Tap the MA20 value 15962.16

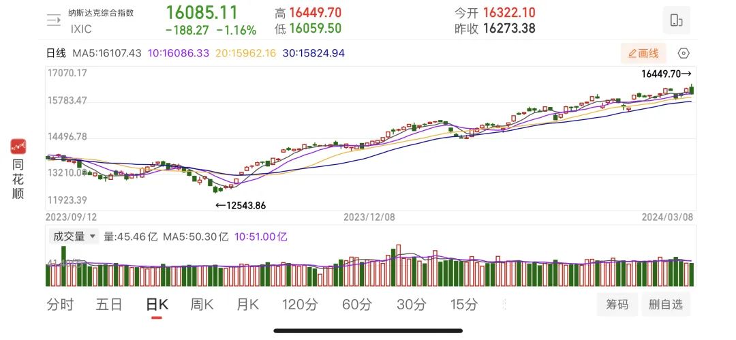click(x=245, y=53)
